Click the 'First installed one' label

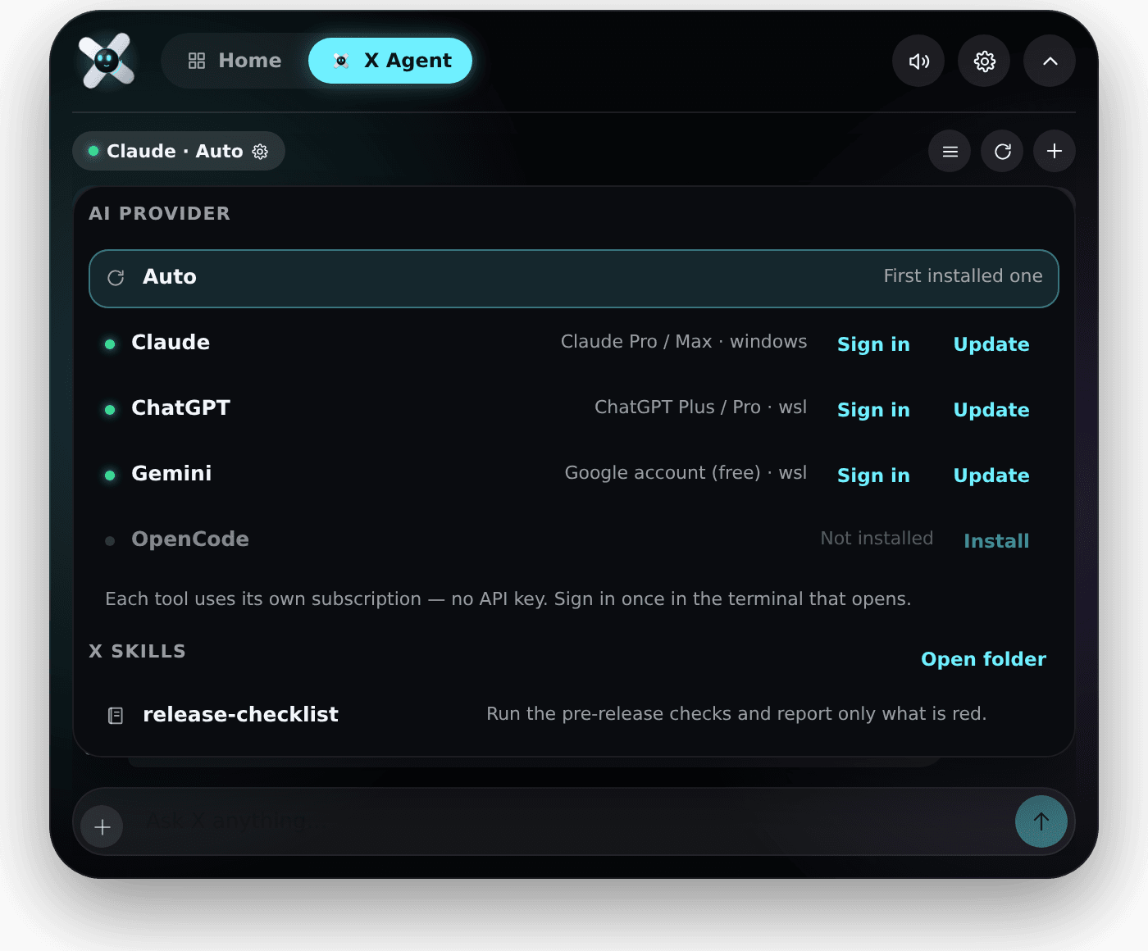(963, 276)
